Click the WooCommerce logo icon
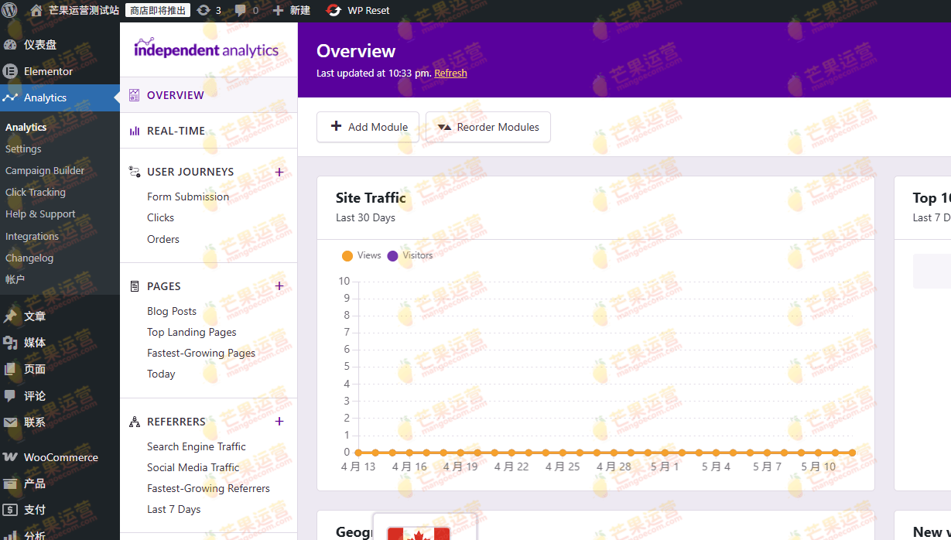Image resolution: width=951 pixels, height=540 pixels. point(10,457)
